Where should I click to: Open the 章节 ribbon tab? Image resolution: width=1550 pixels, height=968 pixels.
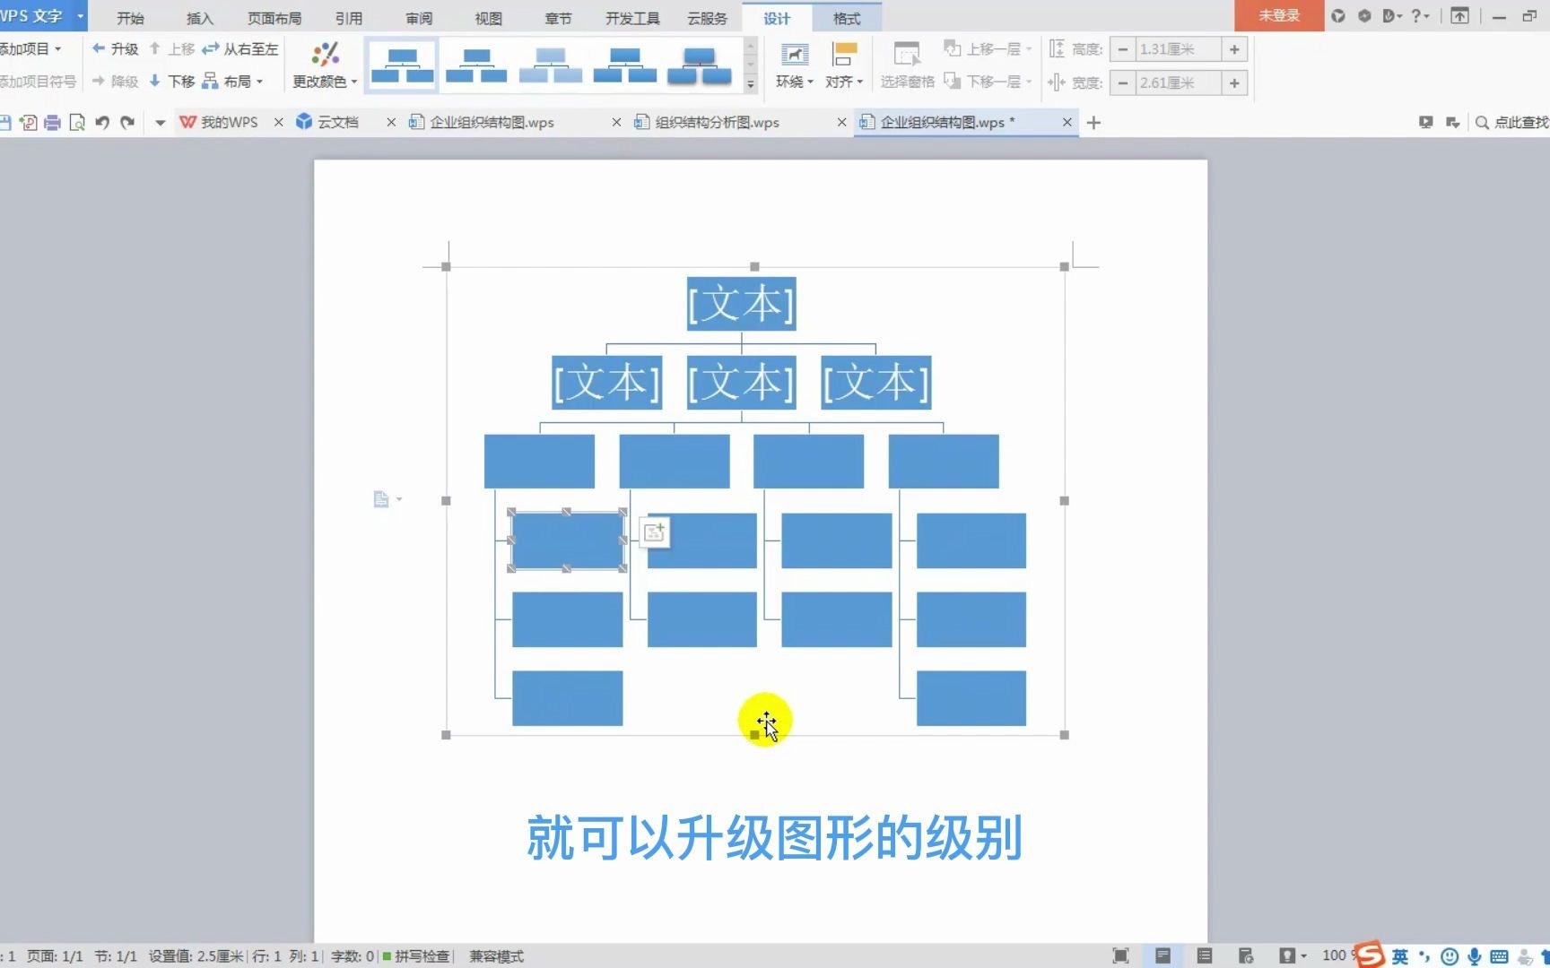(x=558, y=18)
